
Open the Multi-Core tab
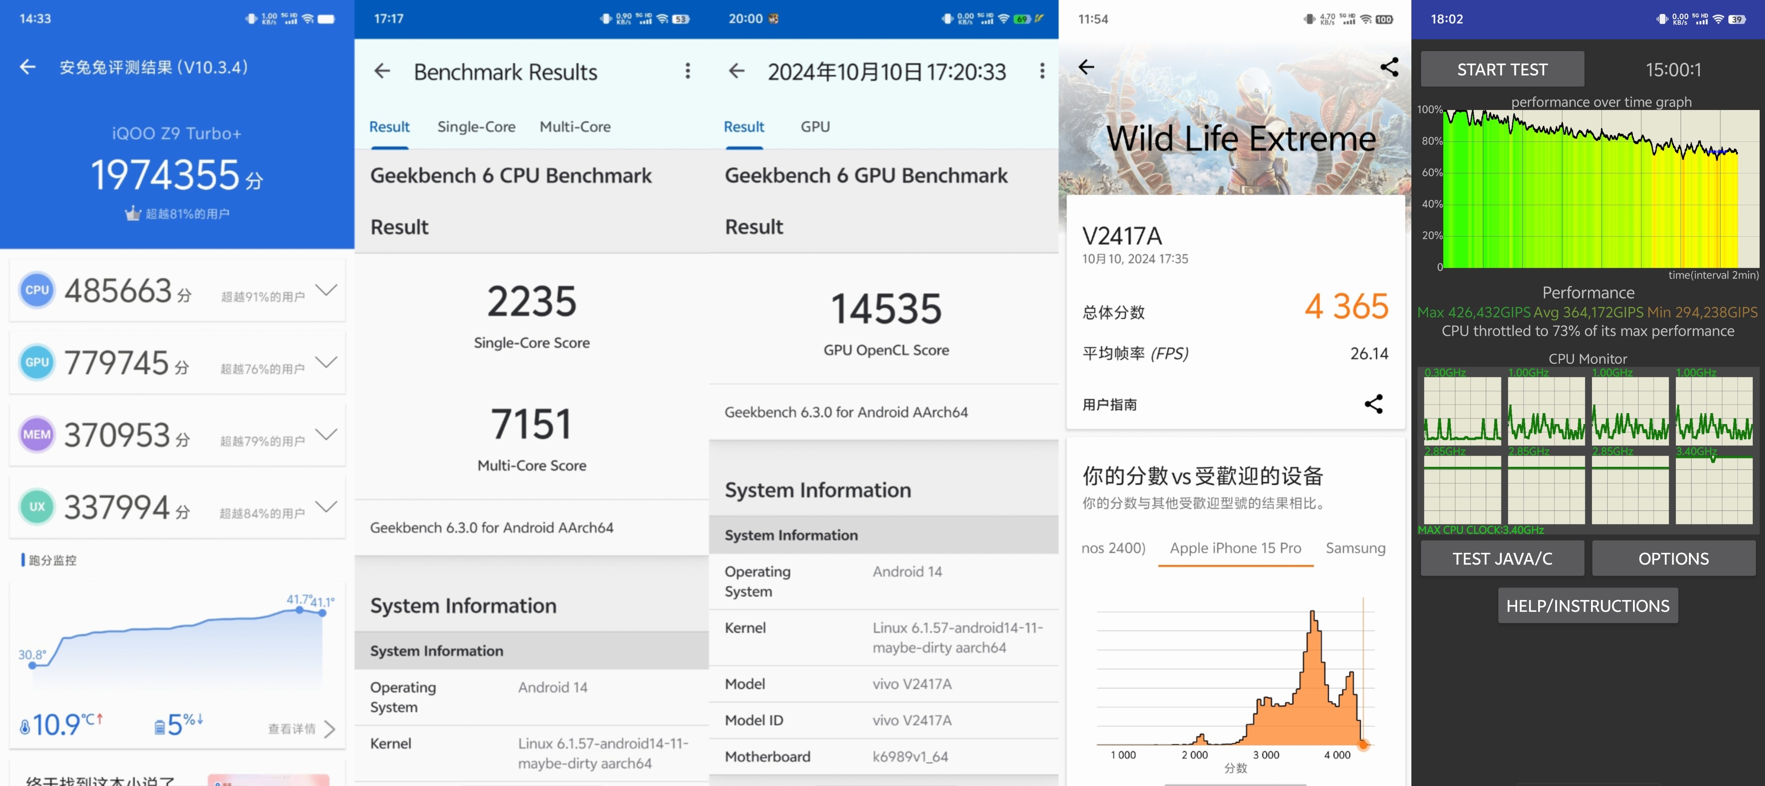coord(575,127)
